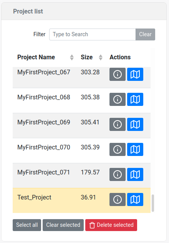The height and width of the screenshot is (243, 169).
Task: Deselect the highlighted Test_Project row
Action: pyautogui.click(x=81, y=201)
